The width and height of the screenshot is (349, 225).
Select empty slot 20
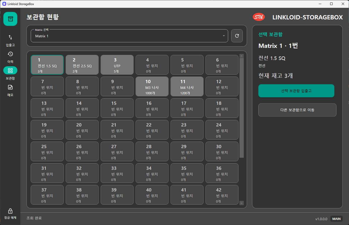coord(82,130)
